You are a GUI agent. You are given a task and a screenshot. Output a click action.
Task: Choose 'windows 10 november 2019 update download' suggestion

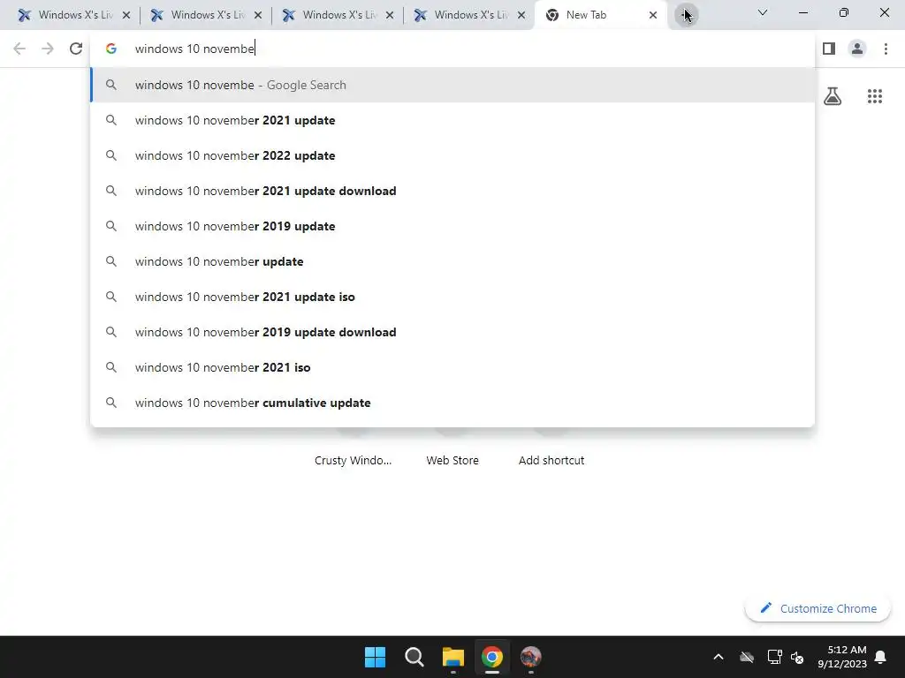tap(452, 332)
